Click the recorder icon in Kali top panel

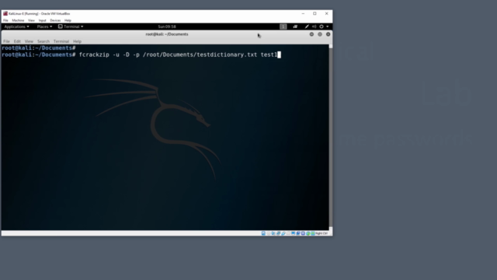tap(295, 26)
